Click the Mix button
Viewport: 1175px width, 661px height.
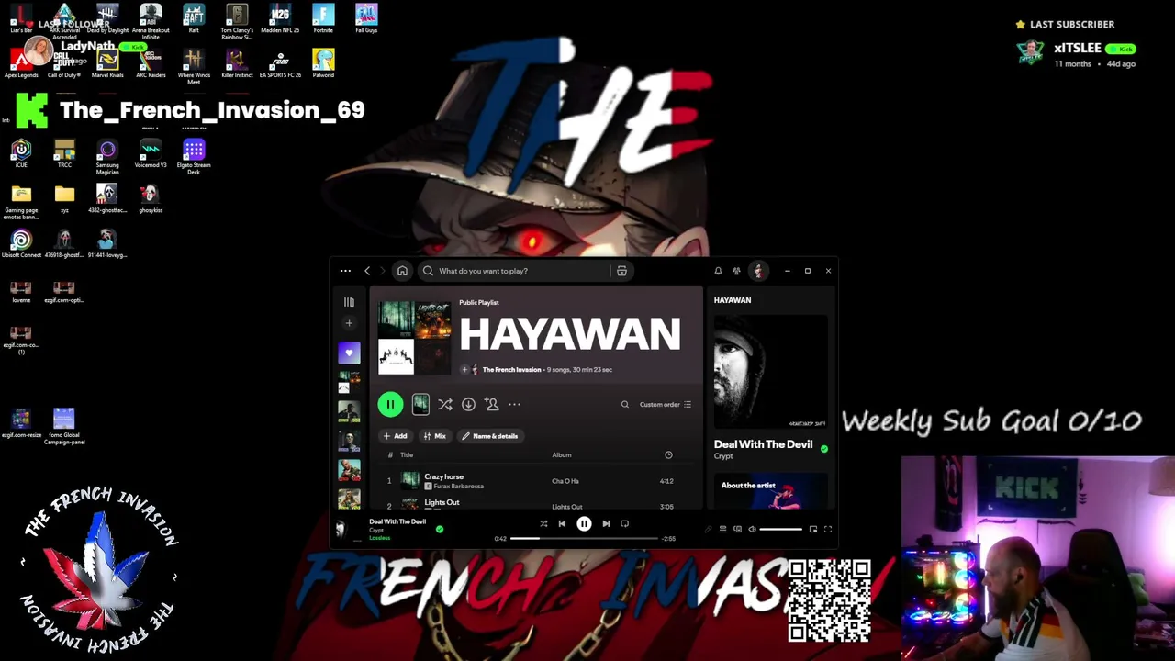[435, 436]
